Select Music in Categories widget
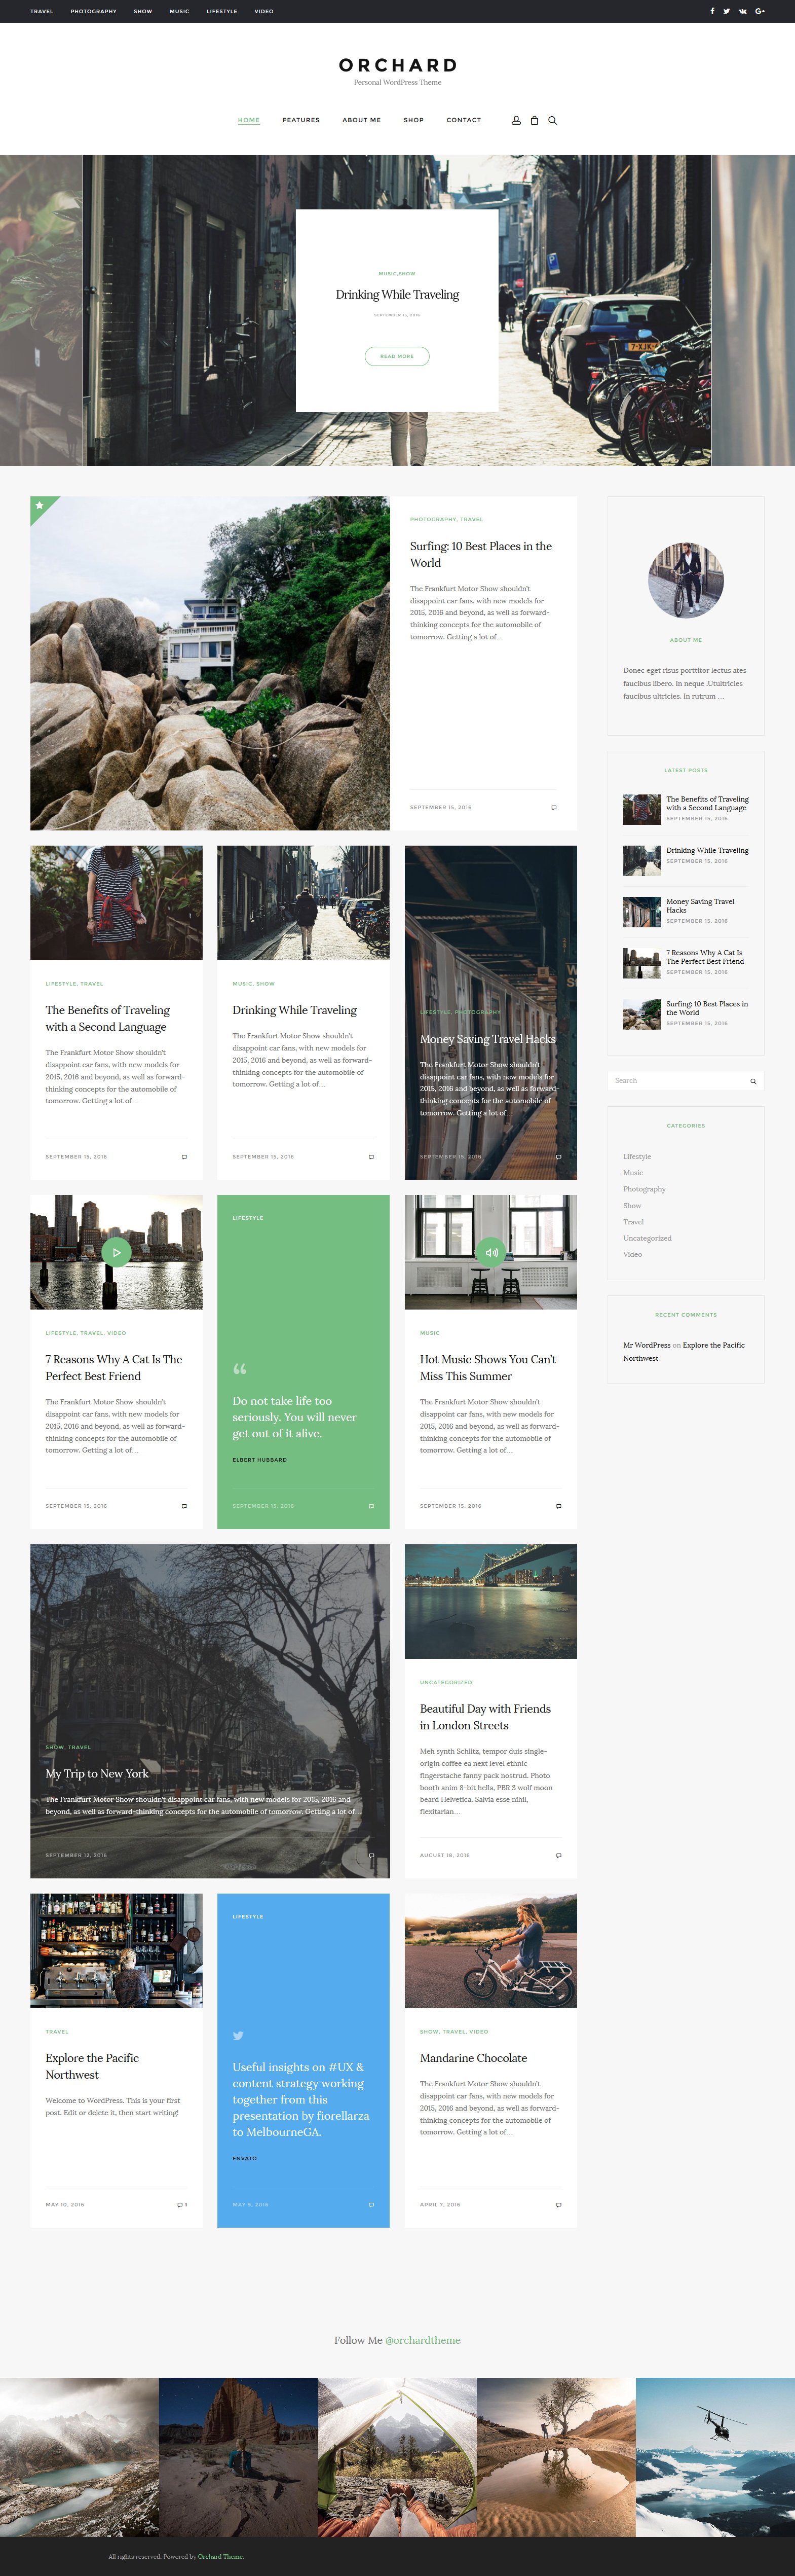 point(633,1173)
